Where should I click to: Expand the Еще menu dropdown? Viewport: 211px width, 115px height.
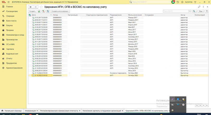201,11
